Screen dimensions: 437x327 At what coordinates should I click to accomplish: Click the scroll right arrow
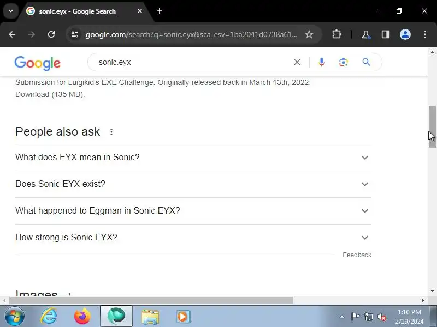click(423, 301)
